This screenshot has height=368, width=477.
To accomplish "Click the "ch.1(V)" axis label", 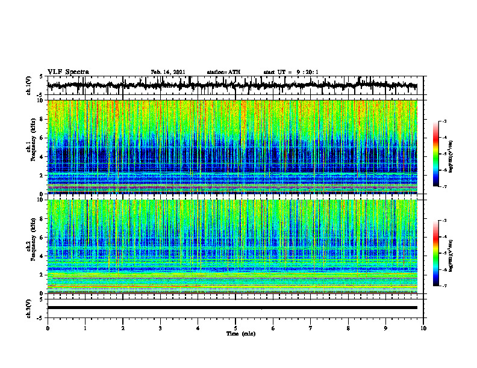I will coord(29,85).
